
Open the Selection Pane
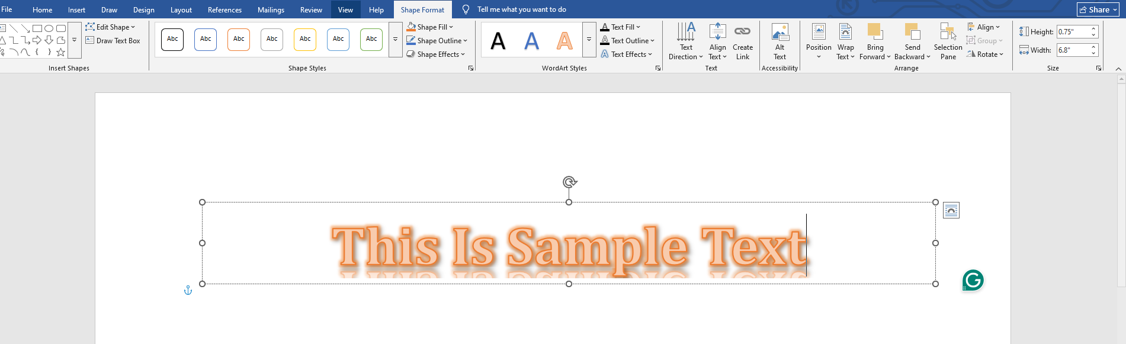click(948, 41)
